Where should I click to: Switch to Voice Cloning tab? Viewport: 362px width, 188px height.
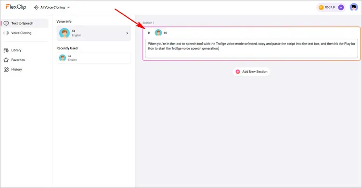[25, 33]
